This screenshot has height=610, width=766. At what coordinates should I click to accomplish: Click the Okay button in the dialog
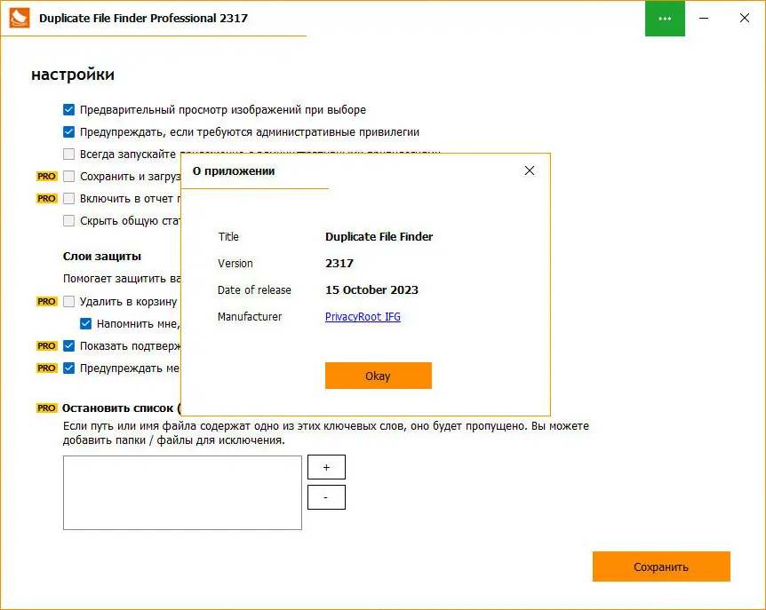(379, 376)
